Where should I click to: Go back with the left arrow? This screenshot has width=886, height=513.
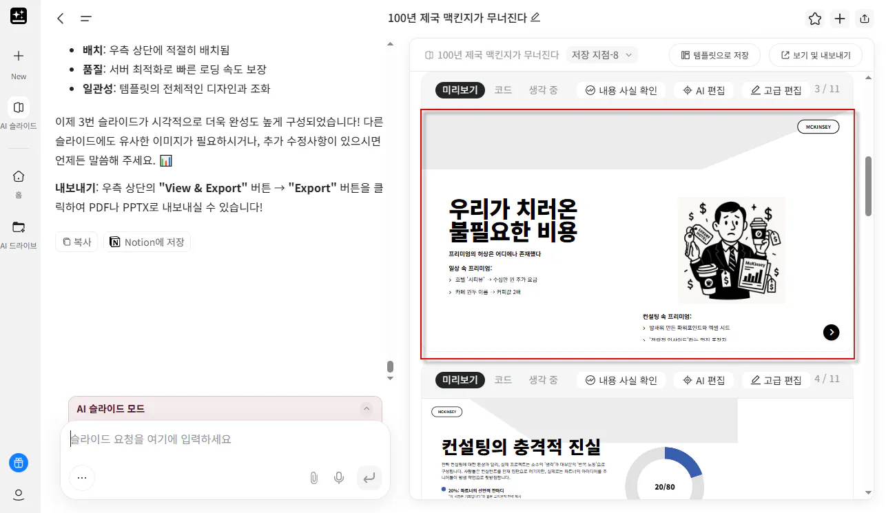61,19
